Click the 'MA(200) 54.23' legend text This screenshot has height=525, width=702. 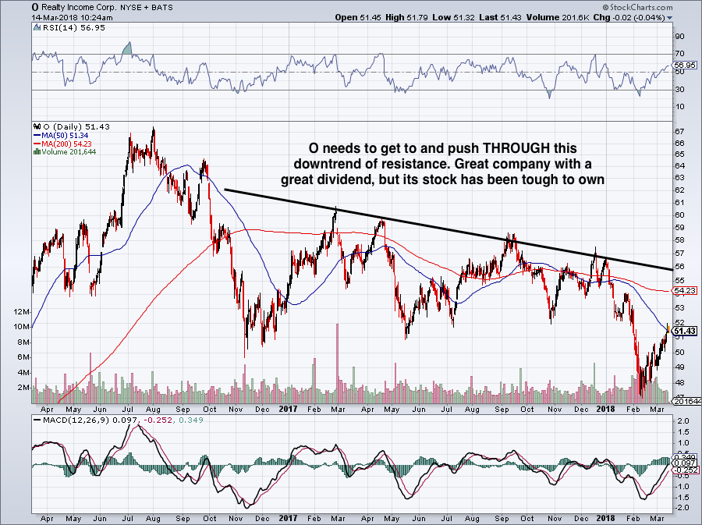(x=67, y=144)
